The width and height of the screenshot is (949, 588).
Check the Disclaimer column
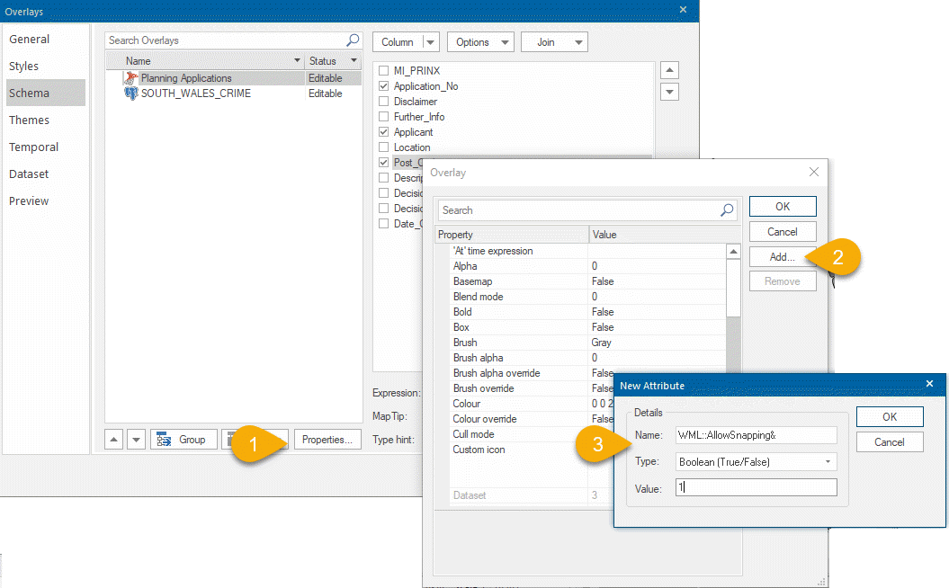(x=381, y=101)
